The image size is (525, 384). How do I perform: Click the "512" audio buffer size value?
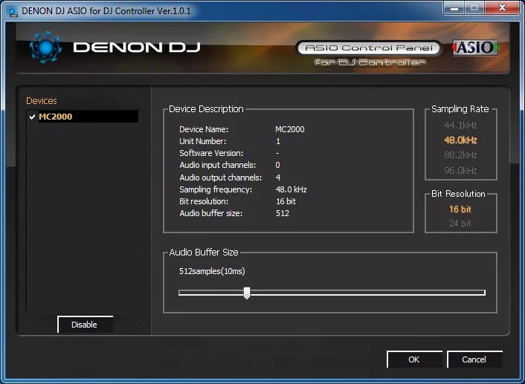pyautogui.click(x=283, y=213)
